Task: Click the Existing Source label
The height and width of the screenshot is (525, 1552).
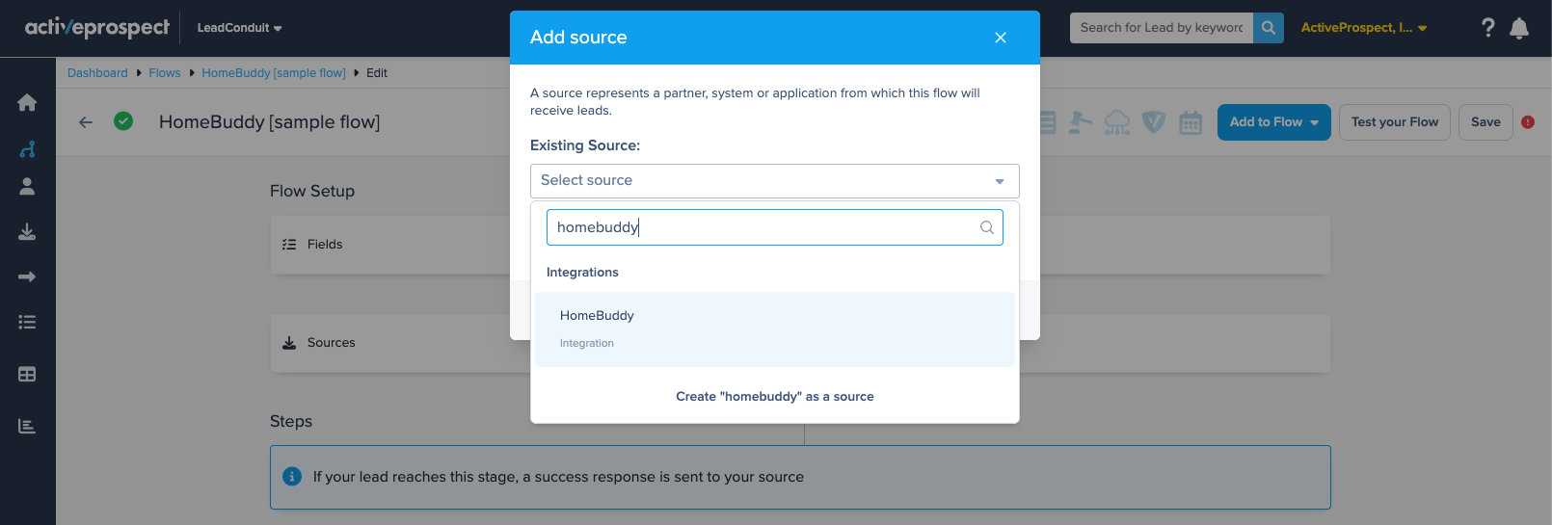Action: coord(585,145)
